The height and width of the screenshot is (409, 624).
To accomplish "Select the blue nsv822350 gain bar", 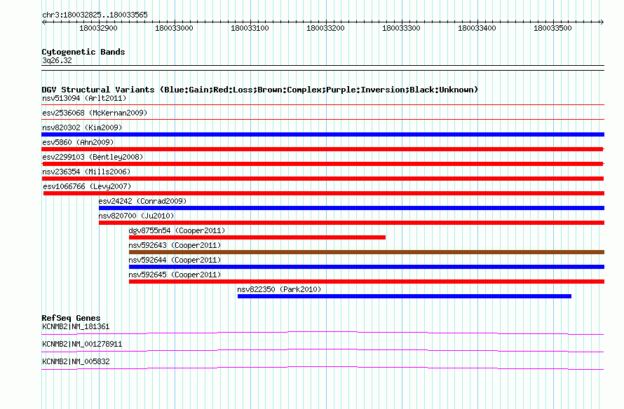I will [x=405, y=296].
